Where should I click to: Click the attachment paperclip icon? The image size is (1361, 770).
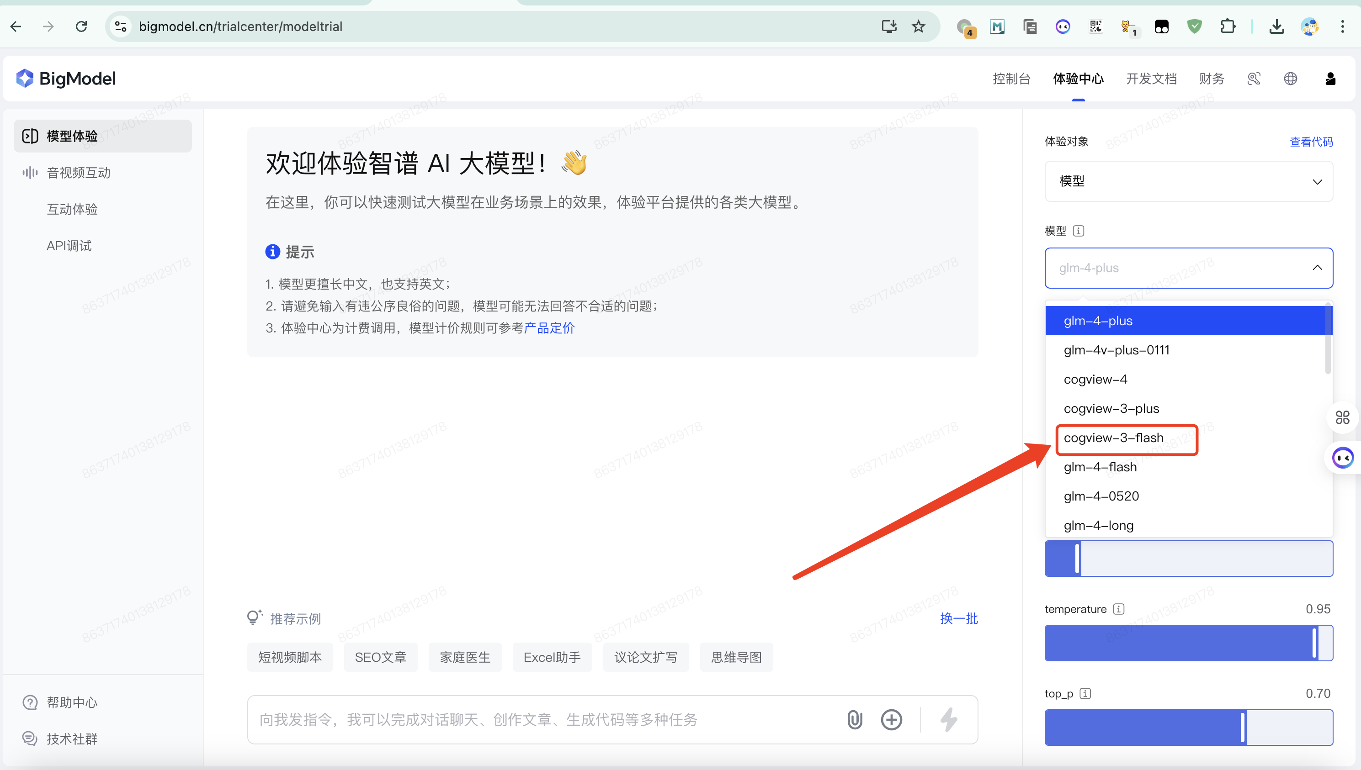point(855,719)
